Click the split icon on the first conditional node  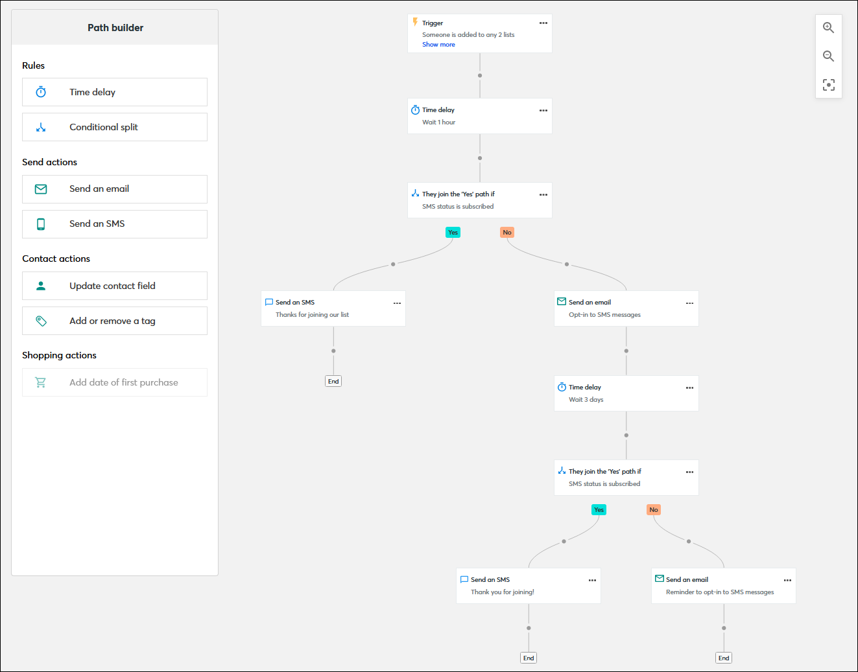tap(415, 193)
